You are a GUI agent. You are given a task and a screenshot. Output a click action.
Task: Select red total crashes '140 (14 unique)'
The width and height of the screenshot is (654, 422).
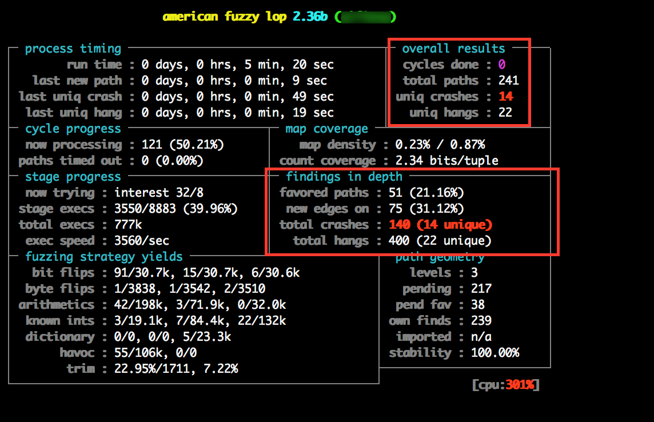tap(440, 225)
